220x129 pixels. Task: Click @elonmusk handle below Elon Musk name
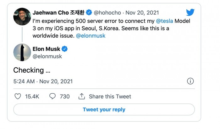pos(47,56)
